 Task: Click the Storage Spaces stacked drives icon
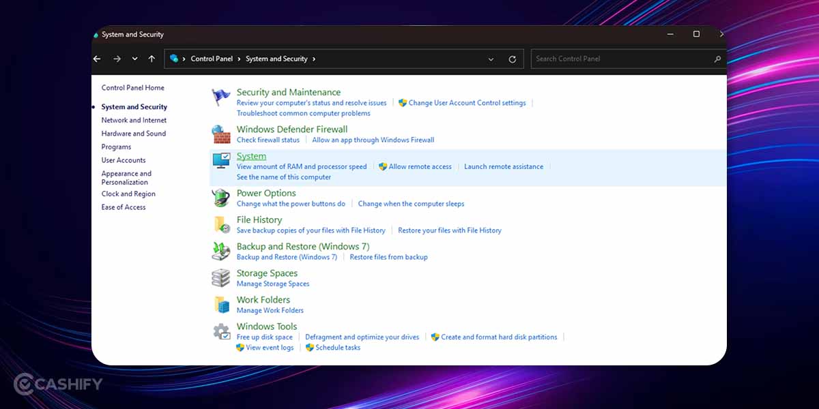[x=220, y=277]
